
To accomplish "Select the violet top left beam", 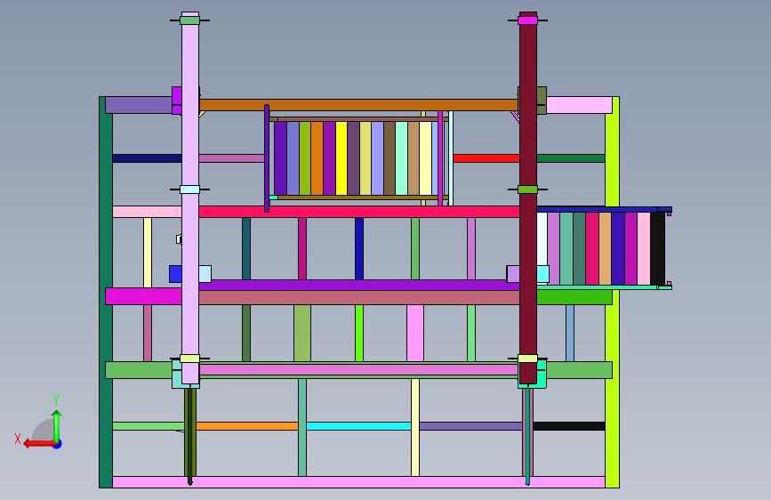I will tap(139, 105).
